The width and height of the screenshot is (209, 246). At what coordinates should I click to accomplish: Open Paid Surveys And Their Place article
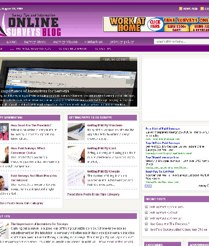[34, 178]
